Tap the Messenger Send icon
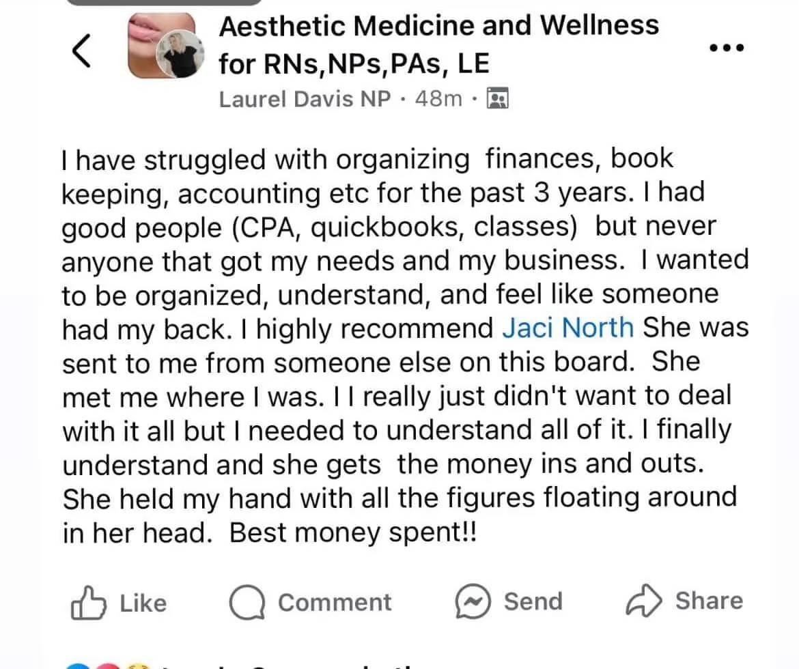The image size is (799, 669). pyautogui.click(x=473, y=602)
